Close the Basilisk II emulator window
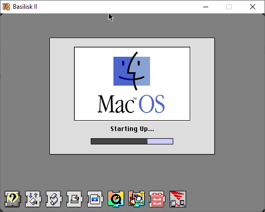The image size is (265, 212). [x=253, y=7]
